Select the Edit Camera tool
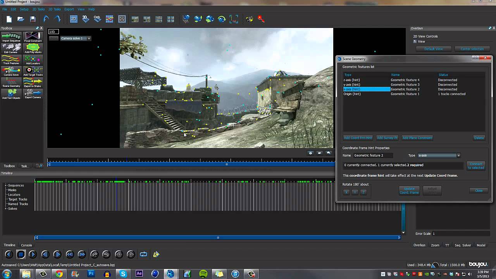The image size is (496, 279). (x=11, y=49)
